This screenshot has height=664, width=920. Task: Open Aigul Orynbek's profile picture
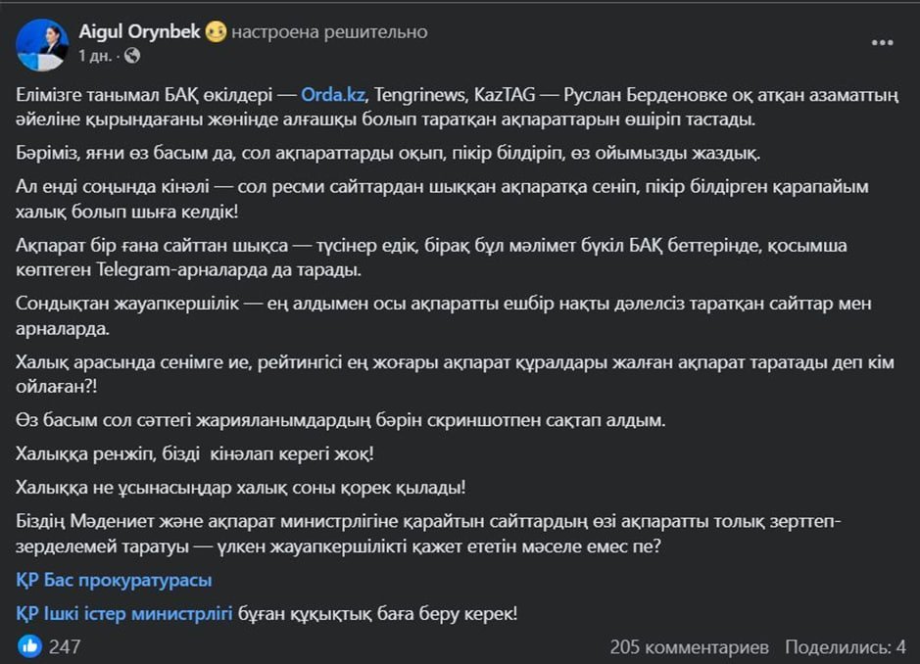click(42, 44)
